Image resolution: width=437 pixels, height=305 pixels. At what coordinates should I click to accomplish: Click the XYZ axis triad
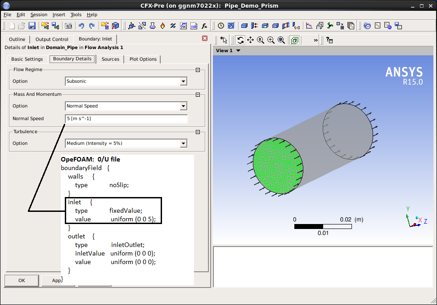point(416,218)
